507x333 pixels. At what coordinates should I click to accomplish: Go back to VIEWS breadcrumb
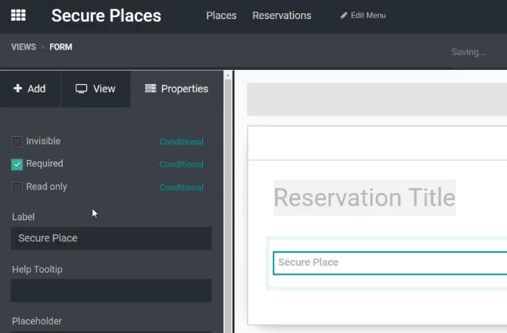(24, 47)
